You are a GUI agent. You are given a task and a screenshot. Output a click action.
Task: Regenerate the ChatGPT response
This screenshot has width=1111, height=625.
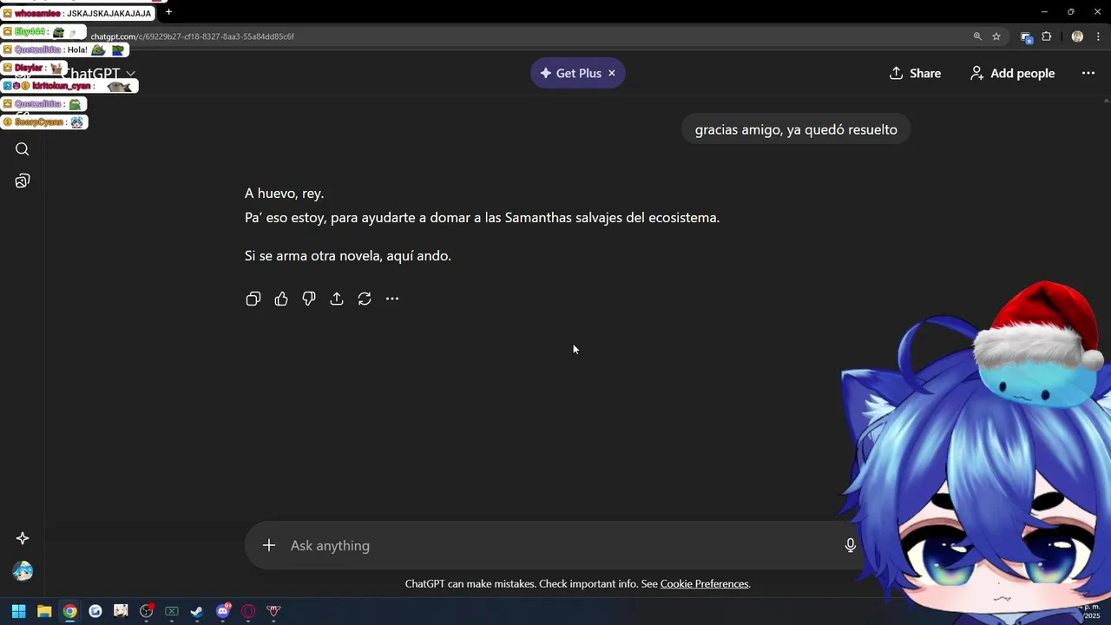[365, 299]
